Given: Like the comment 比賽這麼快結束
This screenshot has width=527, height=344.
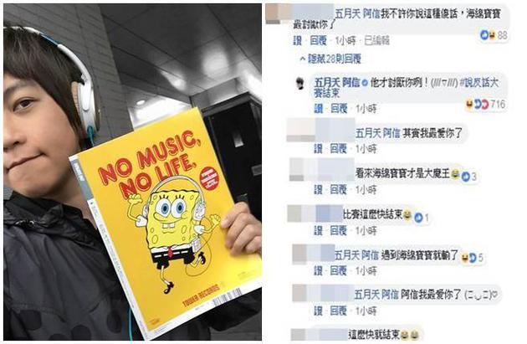Looking at the screenshot, I should (318, 230).
